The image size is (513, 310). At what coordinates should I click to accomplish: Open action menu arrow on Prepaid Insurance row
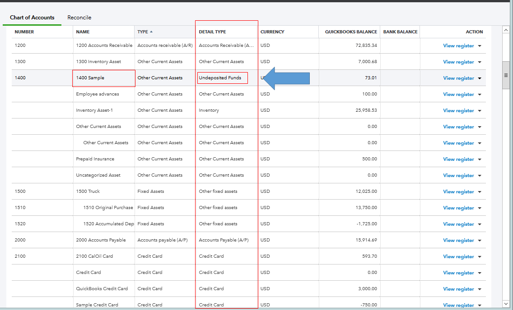tap(480, 159)
